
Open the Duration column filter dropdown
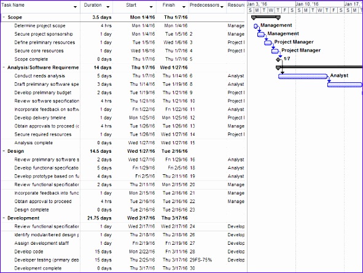coord(108,7)
